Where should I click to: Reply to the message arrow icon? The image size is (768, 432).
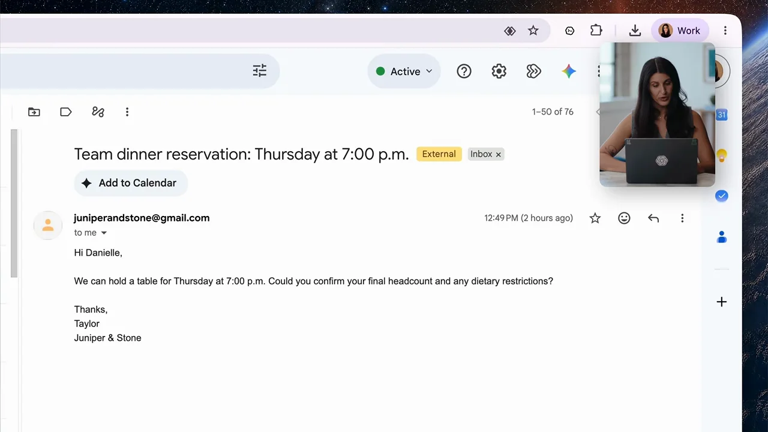653,218
